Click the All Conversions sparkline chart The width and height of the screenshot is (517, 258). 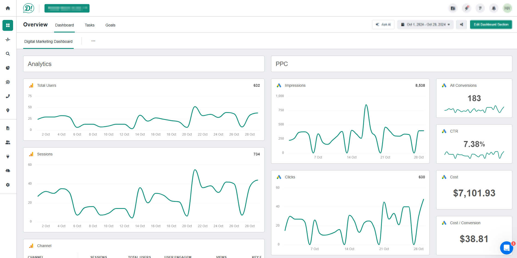(474, 109)
